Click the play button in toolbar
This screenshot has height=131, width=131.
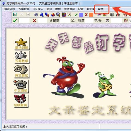(15, 14)
